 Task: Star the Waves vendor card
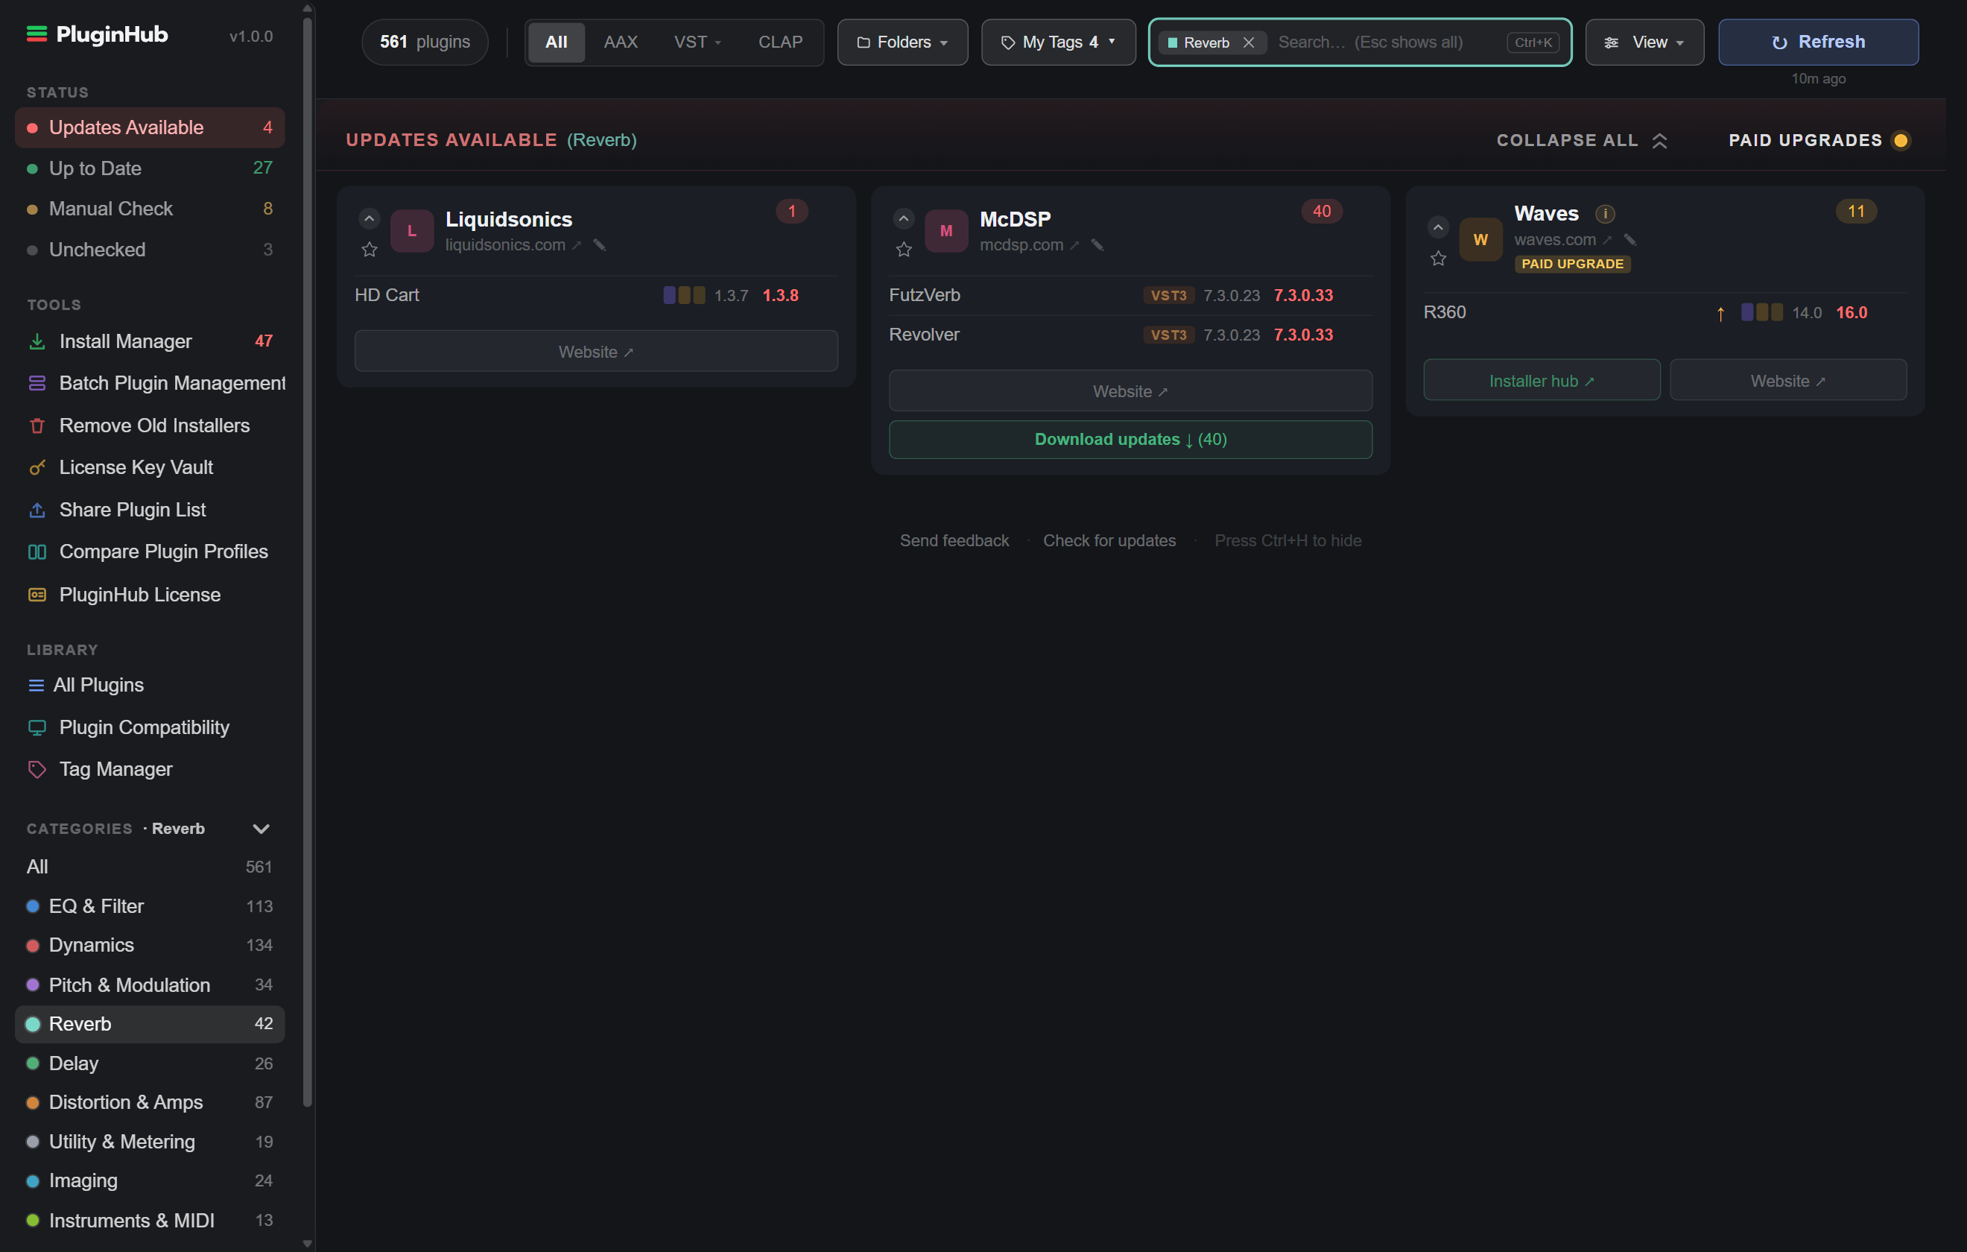1439,259
